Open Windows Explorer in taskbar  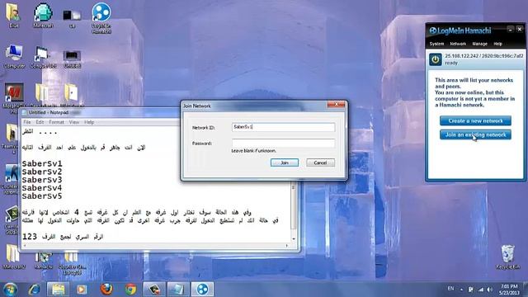(58, 290)
